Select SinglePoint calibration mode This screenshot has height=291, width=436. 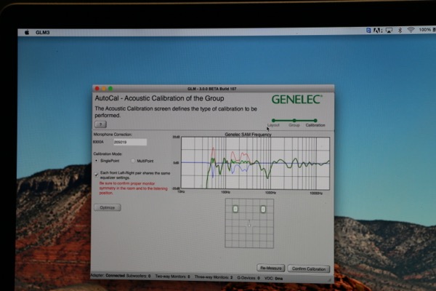tap(97, 161)
